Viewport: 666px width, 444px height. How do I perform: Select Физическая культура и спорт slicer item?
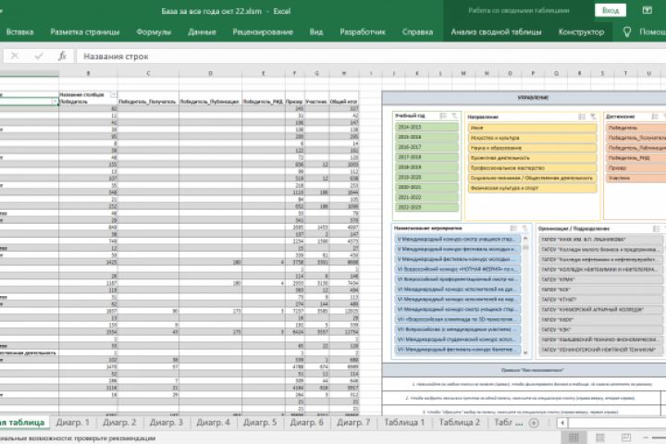[x=532, y=188]
